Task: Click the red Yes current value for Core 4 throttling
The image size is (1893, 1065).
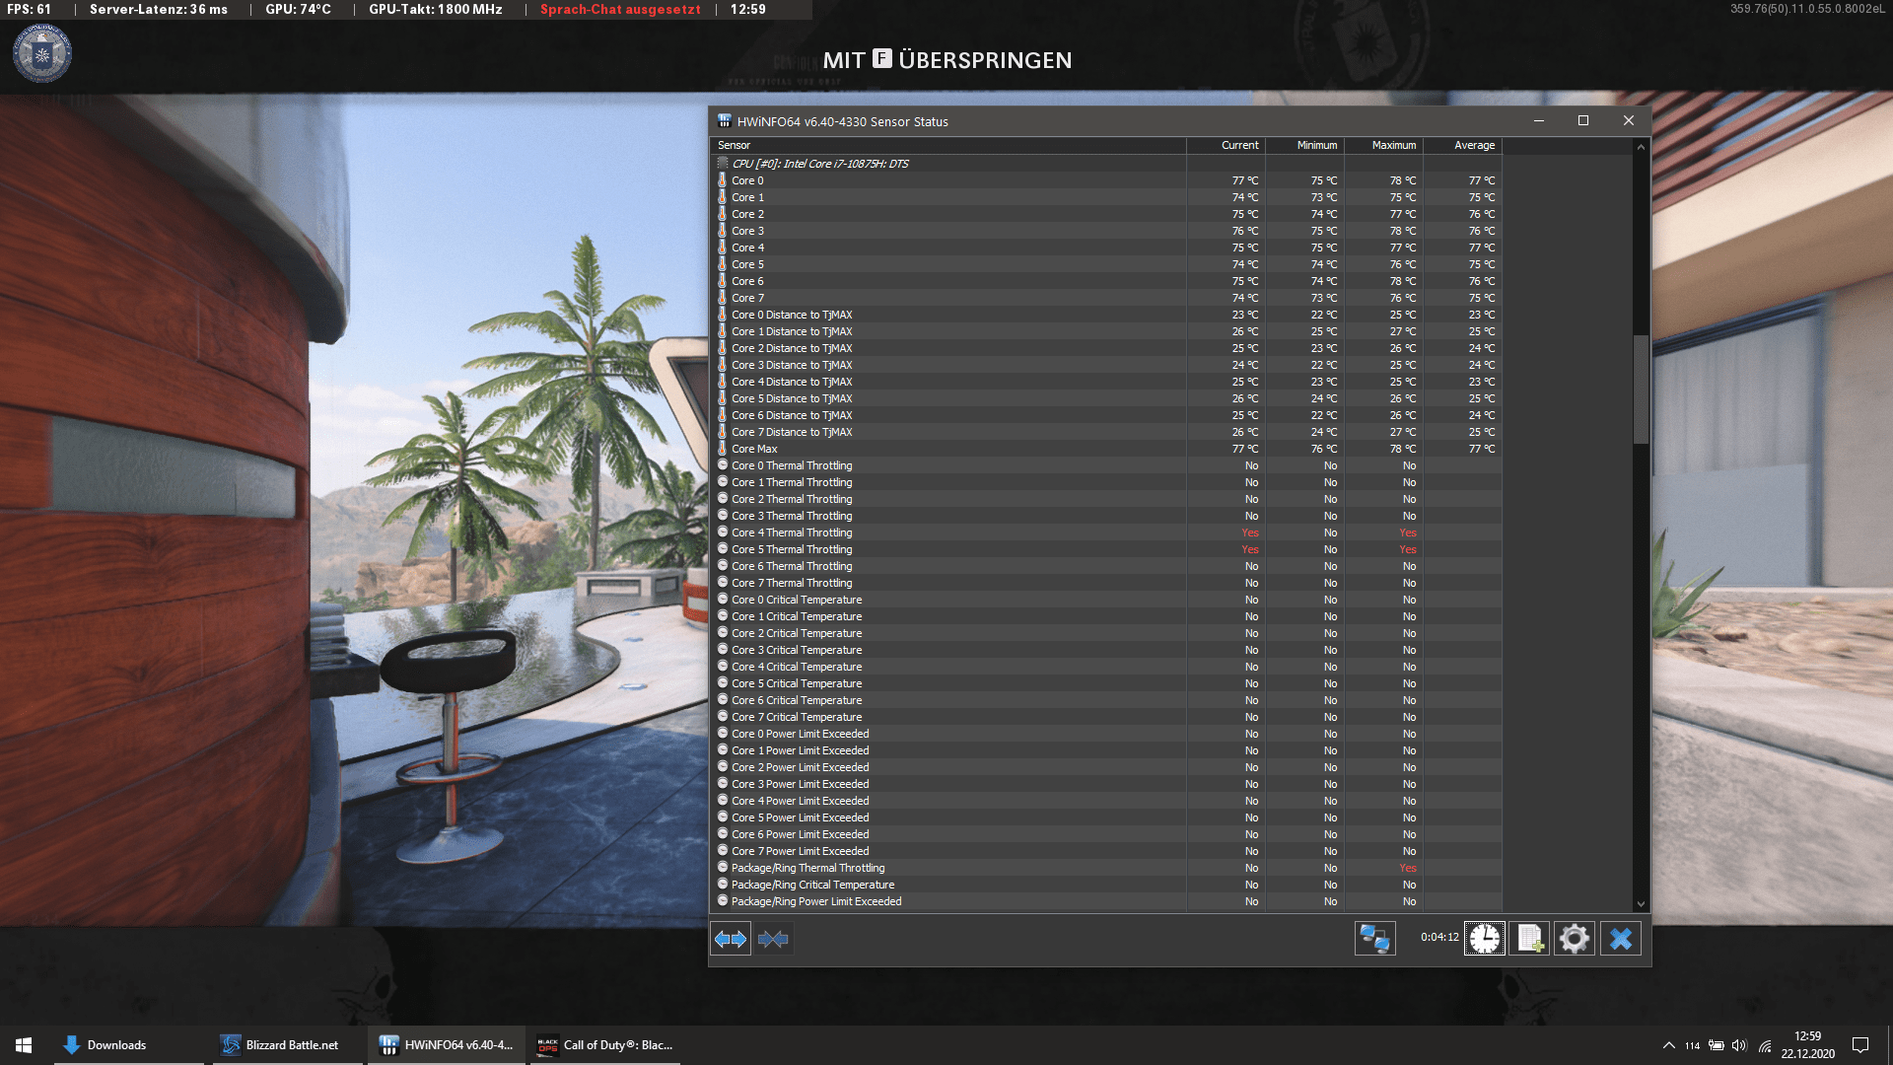Action: pos(1249,532)
